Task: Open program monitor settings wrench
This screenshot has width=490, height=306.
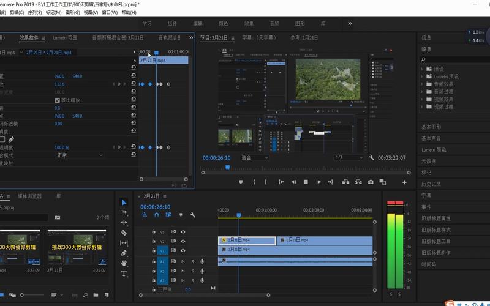Action: (371, 158)
